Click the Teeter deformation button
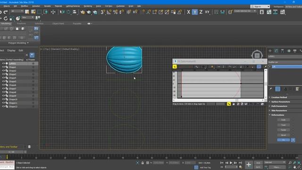This screenshot has width=302, height=170. pyautogui.click(x=283, y=130)
